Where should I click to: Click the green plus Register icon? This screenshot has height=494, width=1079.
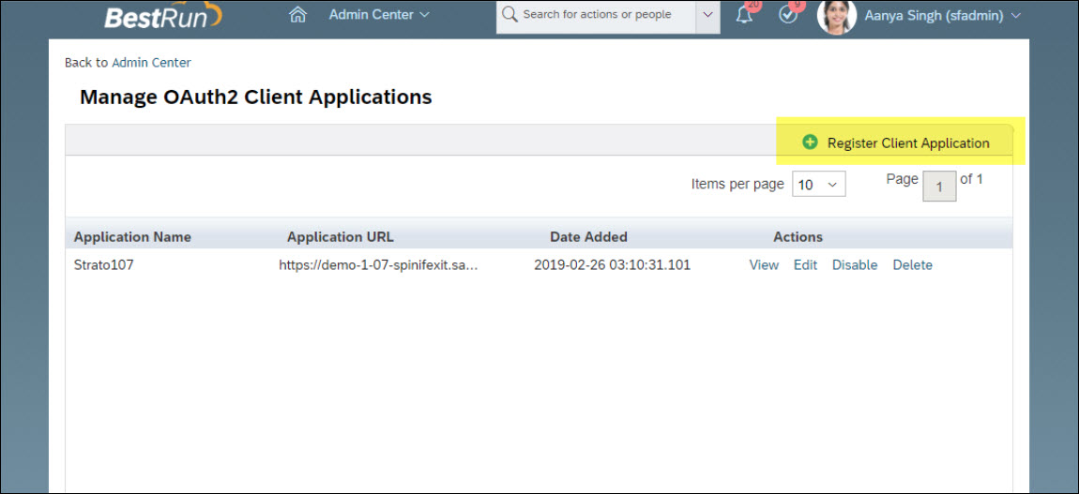[810, 142]
